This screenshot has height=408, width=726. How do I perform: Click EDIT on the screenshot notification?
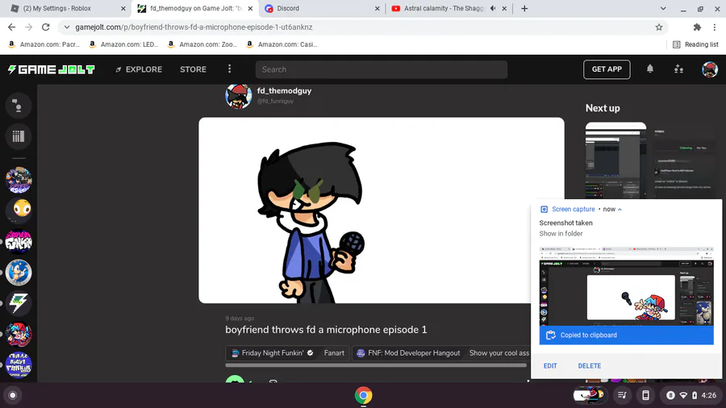550,366
